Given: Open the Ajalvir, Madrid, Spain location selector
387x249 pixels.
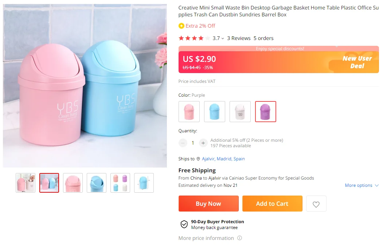Looking at the screenshot, I should (223, 159).
